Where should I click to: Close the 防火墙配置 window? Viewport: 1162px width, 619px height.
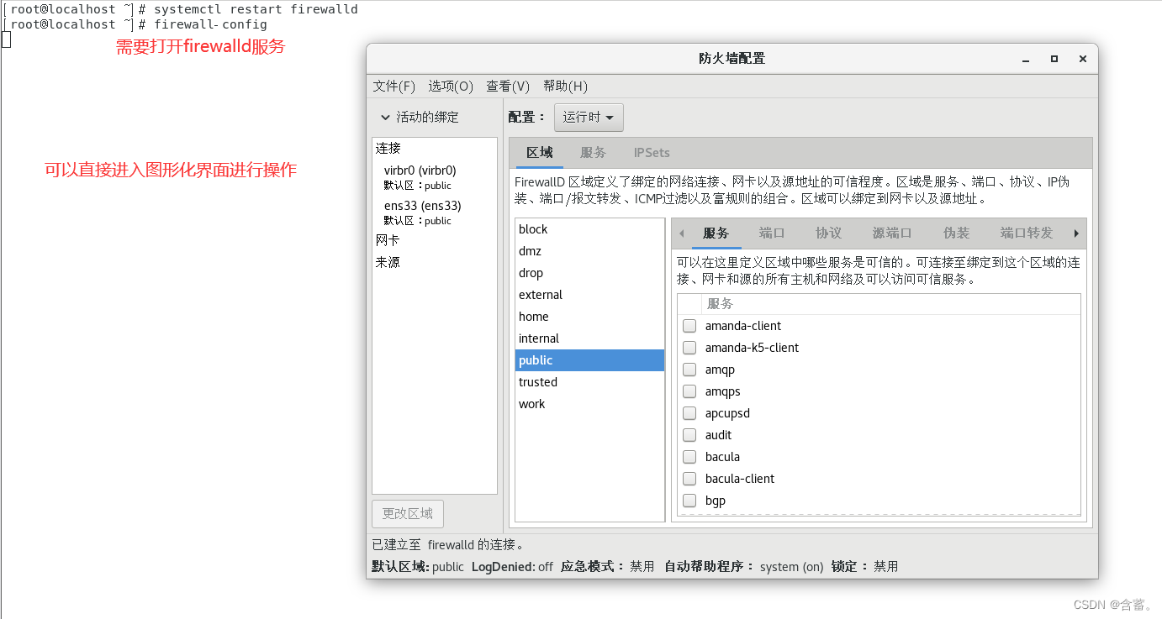(1083, 59)
